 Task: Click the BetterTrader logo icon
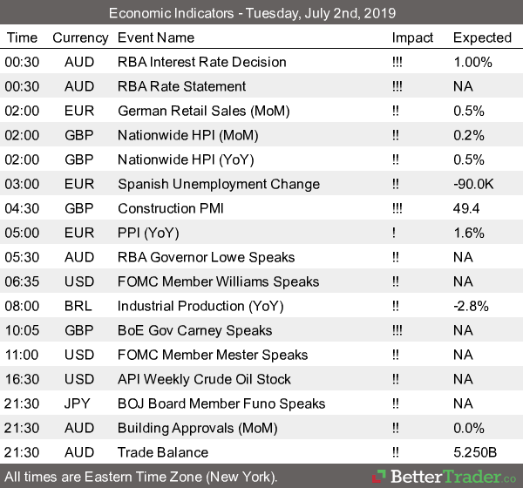tap(377, 477)
